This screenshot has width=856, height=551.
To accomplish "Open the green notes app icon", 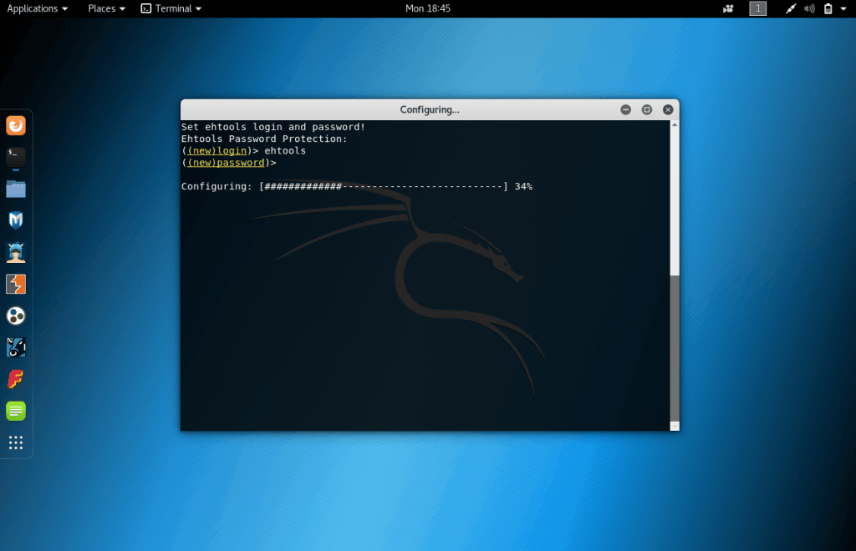I will pos(16,411).
